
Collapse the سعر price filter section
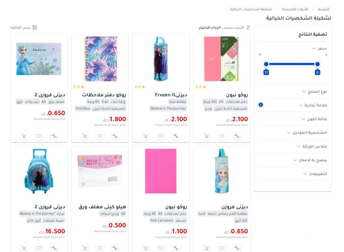(320, 48)
